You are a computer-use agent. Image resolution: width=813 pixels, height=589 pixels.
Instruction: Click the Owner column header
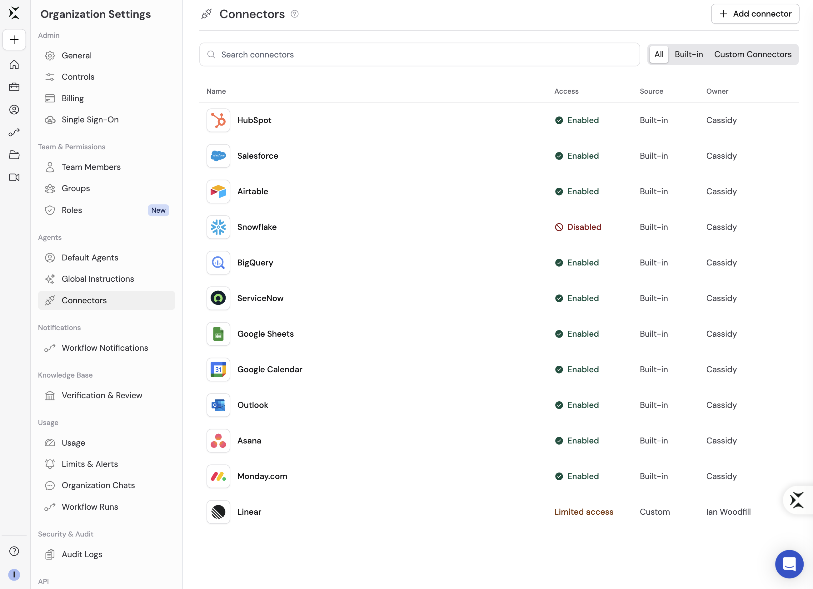point(717,92)
